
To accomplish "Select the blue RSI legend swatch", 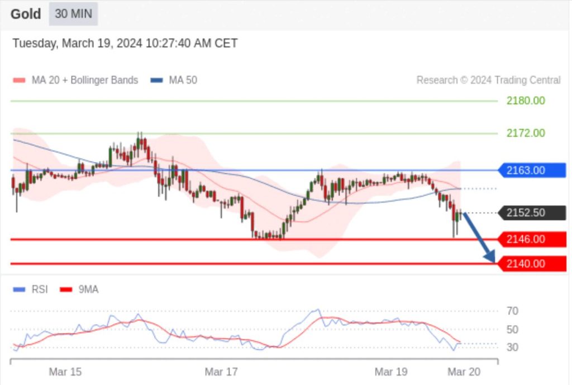I will tap(19, 290).
